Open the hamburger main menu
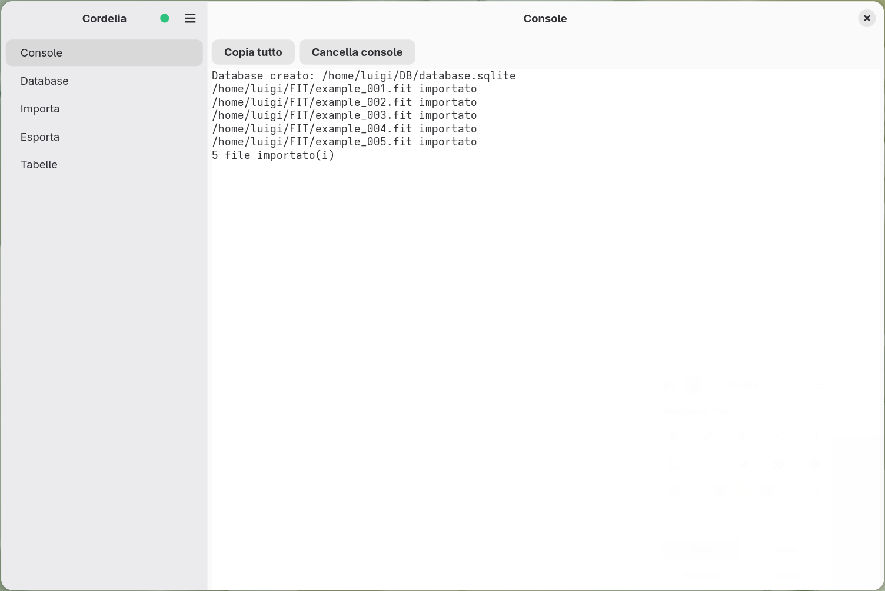Screen dimensions: 885x591 190,18
